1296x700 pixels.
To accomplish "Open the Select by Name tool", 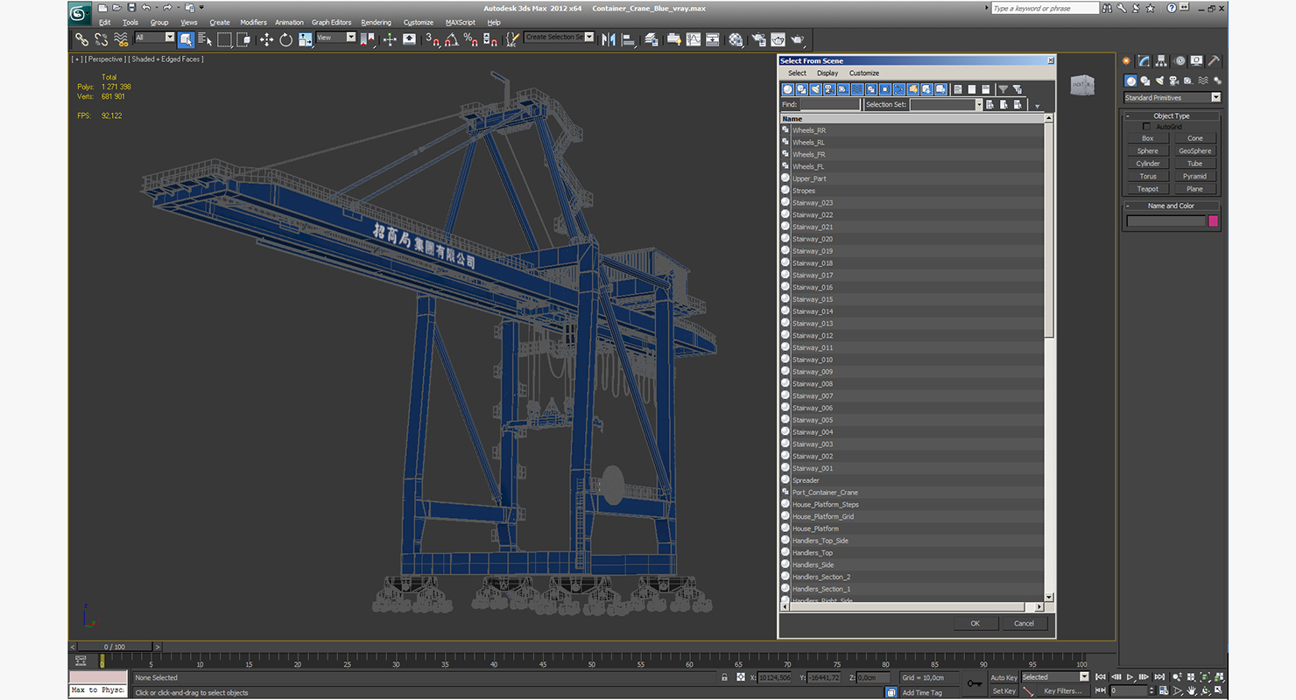I will (205, 39).
